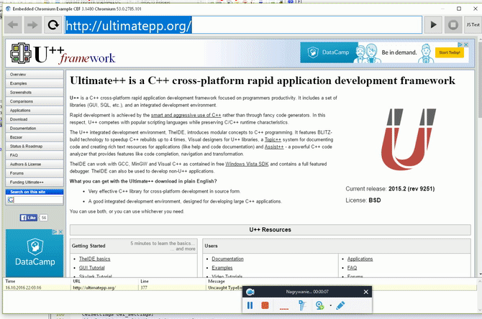The image size is (482, 319).
Task: Click the browser back arrow button
Action: click(14, 25)
